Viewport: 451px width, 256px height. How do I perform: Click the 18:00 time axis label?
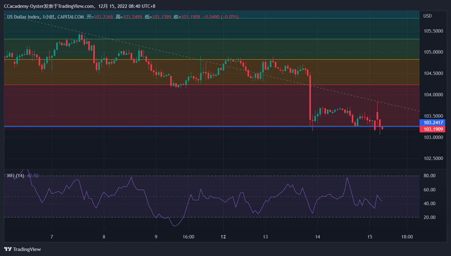pyautogui.click(x=407, y=237)
